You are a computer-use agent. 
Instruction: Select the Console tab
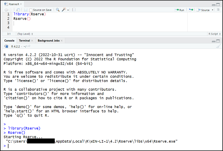pos(9,41)
